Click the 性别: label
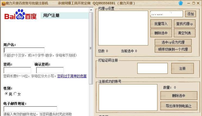Image resolution: width=202 pixels, height=116 pixels. [8, 88]
